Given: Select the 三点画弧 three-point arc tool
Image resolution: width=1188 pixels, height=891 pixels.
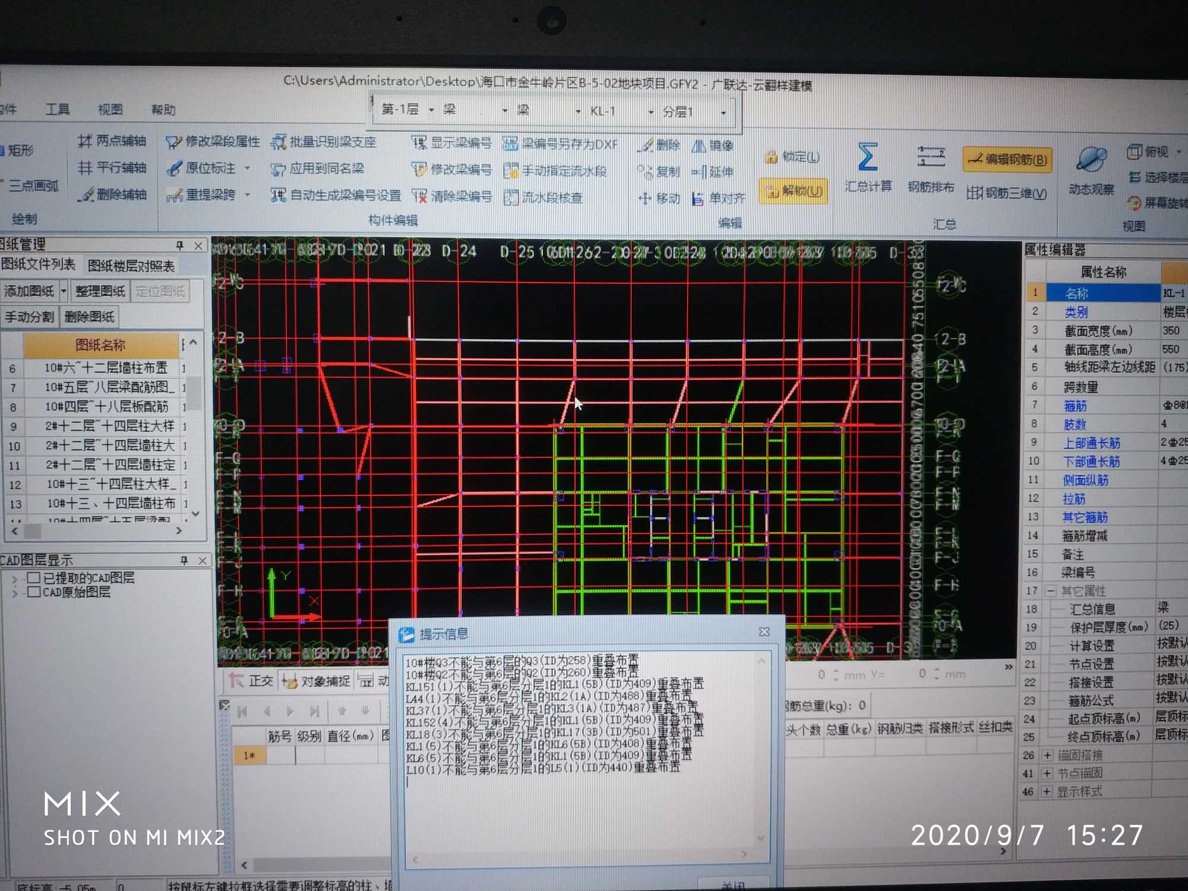Looking at the screenshot, I should click(x=29, y=185).
